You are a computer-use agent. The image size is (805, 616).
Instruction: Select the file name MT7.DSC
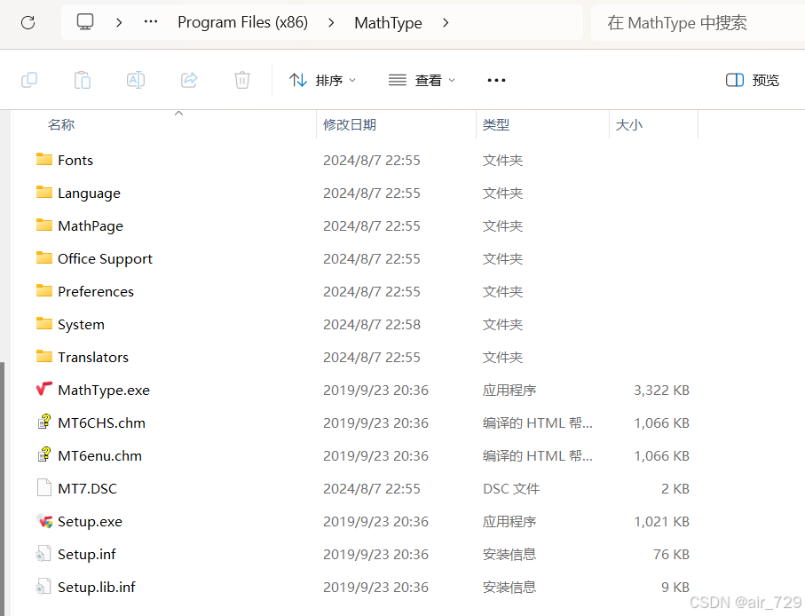point(87,489)
